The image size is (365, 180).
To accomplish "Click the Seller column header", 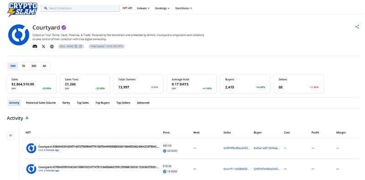I will pyautogui.click(x=227, y=133).
